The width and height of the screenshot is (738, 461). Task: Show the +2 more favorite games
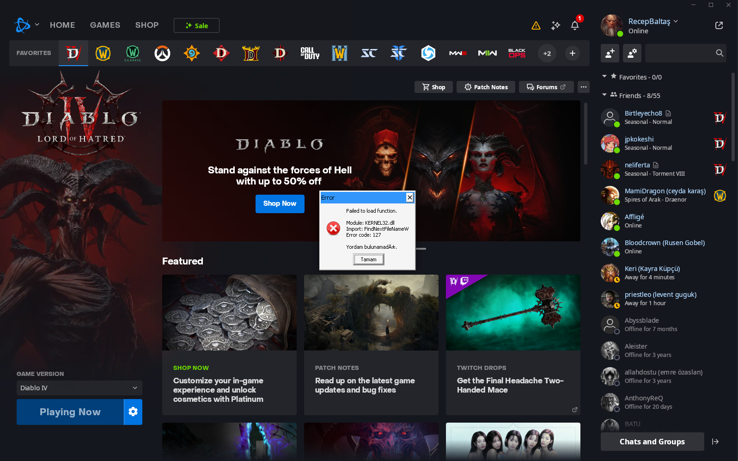(547, 53)
